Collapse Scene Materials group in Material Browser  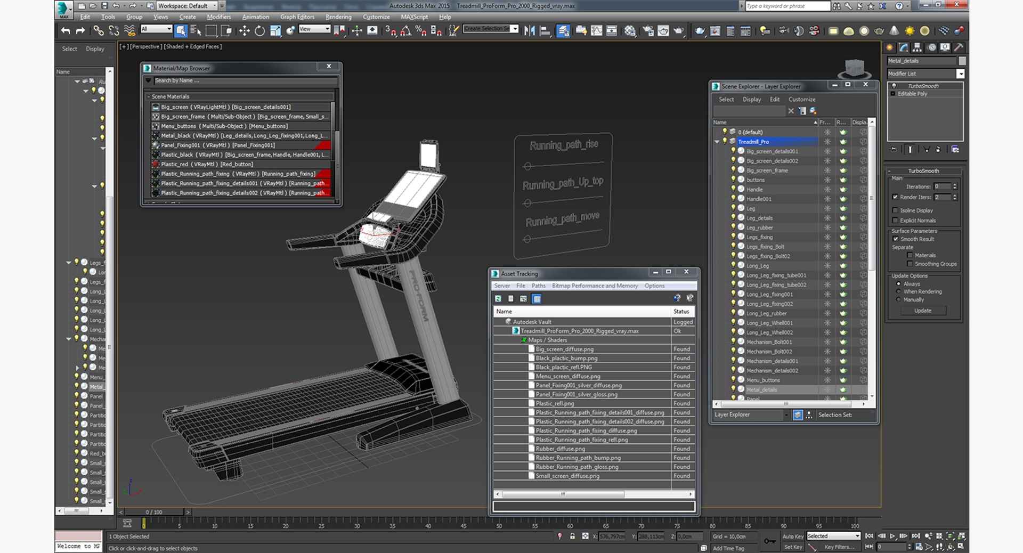(148, 96)
